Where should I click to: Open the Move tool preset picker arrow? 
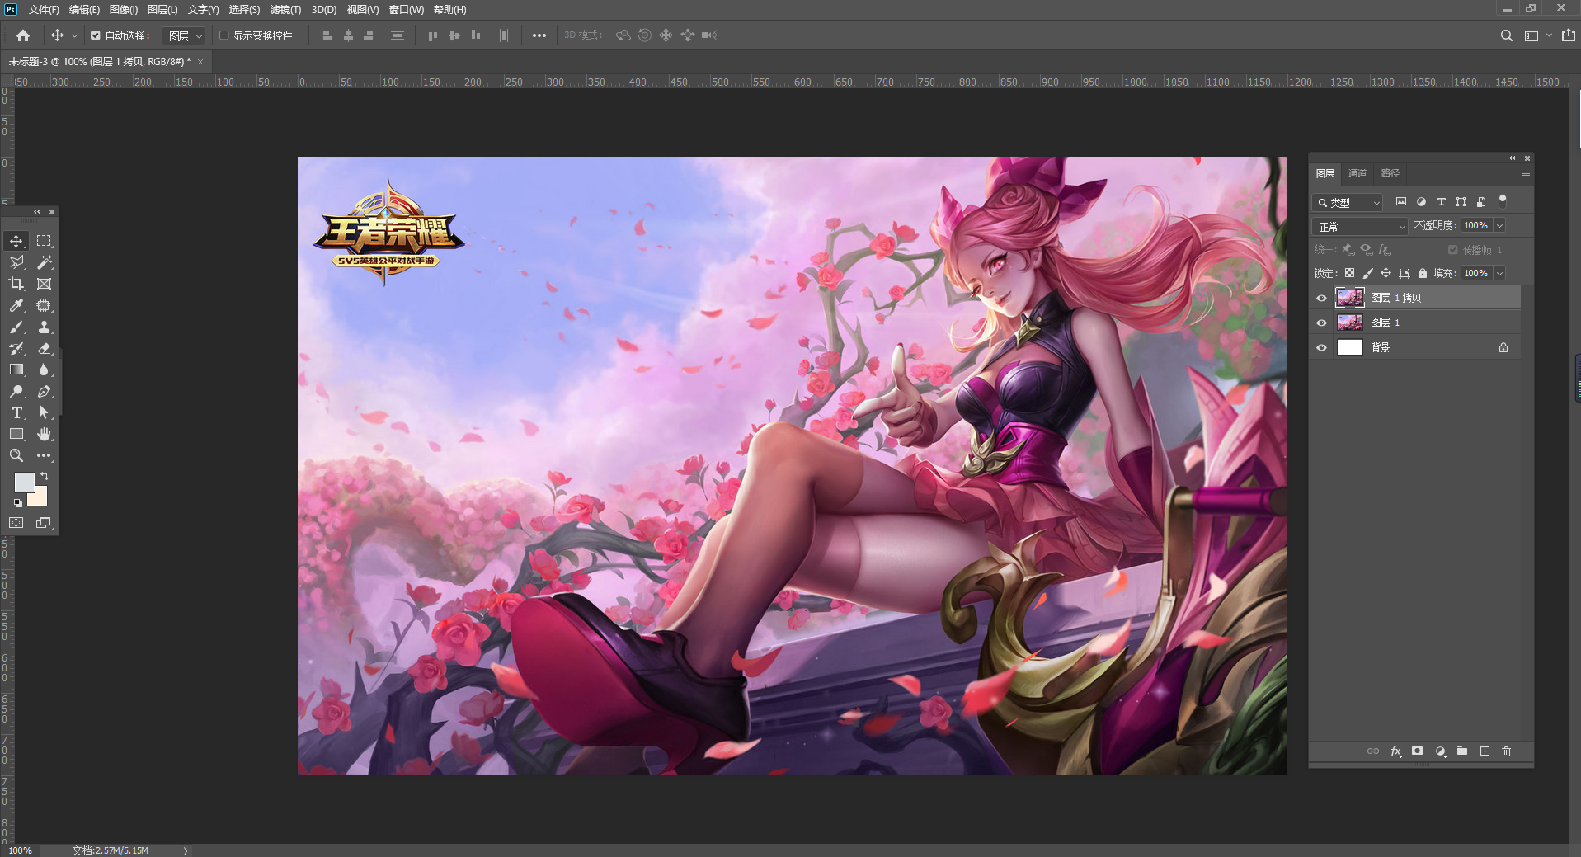coord(74,35)
